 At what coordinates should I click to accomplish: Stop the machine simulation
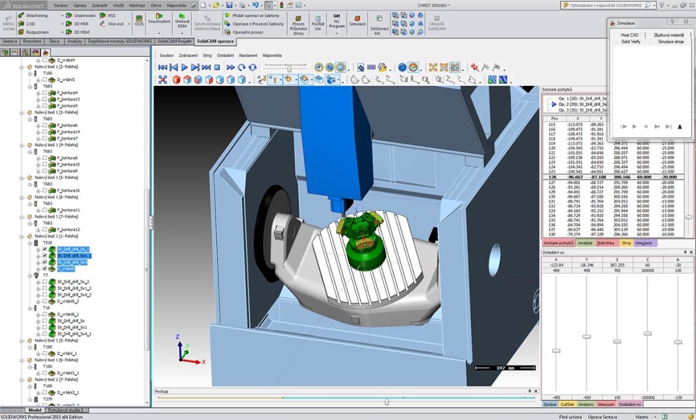click(x=217, y=68)
